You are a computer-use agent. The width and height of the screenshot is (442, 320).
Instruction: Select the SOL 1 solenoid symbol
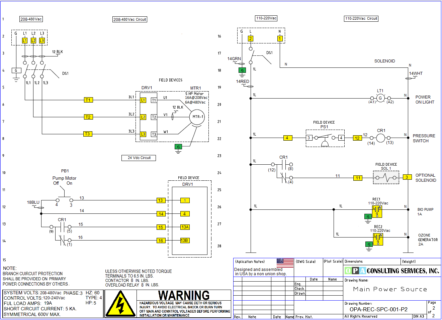tap(386, 178)
